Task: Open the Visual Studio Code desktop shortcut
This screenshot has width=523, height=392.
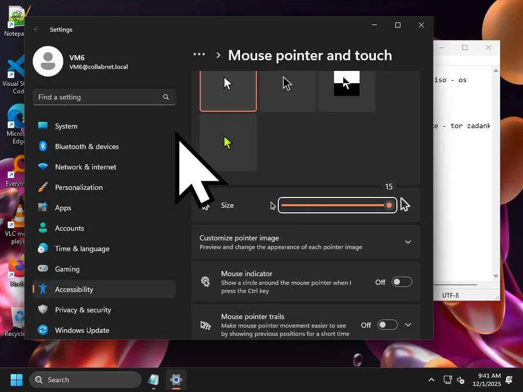Action: tap(13, 75)
